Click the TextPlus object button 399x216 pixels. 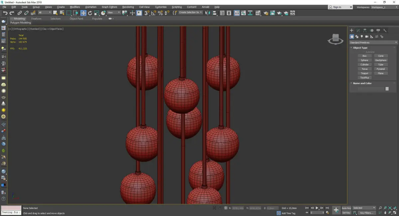pos(364,77)
